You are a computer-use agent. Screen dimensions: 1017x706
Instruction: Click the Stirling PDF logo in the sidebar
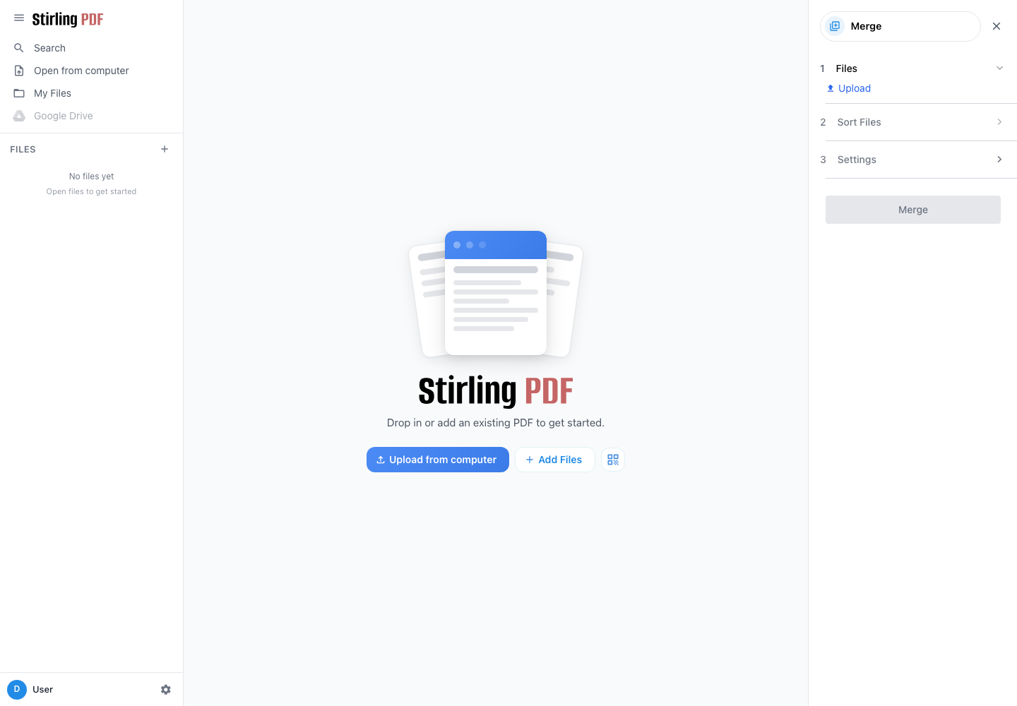(68, 19)
